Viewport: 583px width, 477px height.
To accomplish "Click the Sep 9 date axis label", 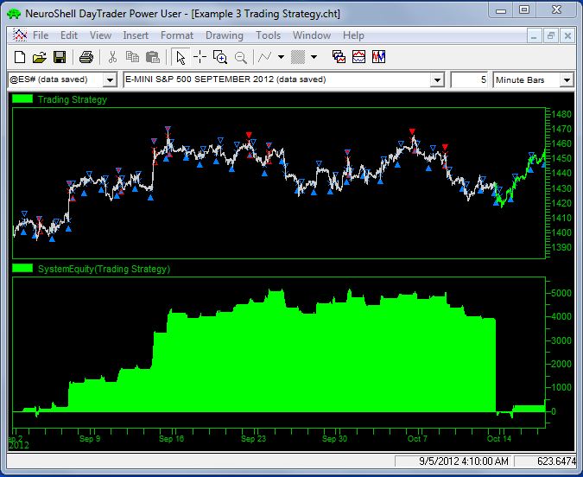I will 90,439.
